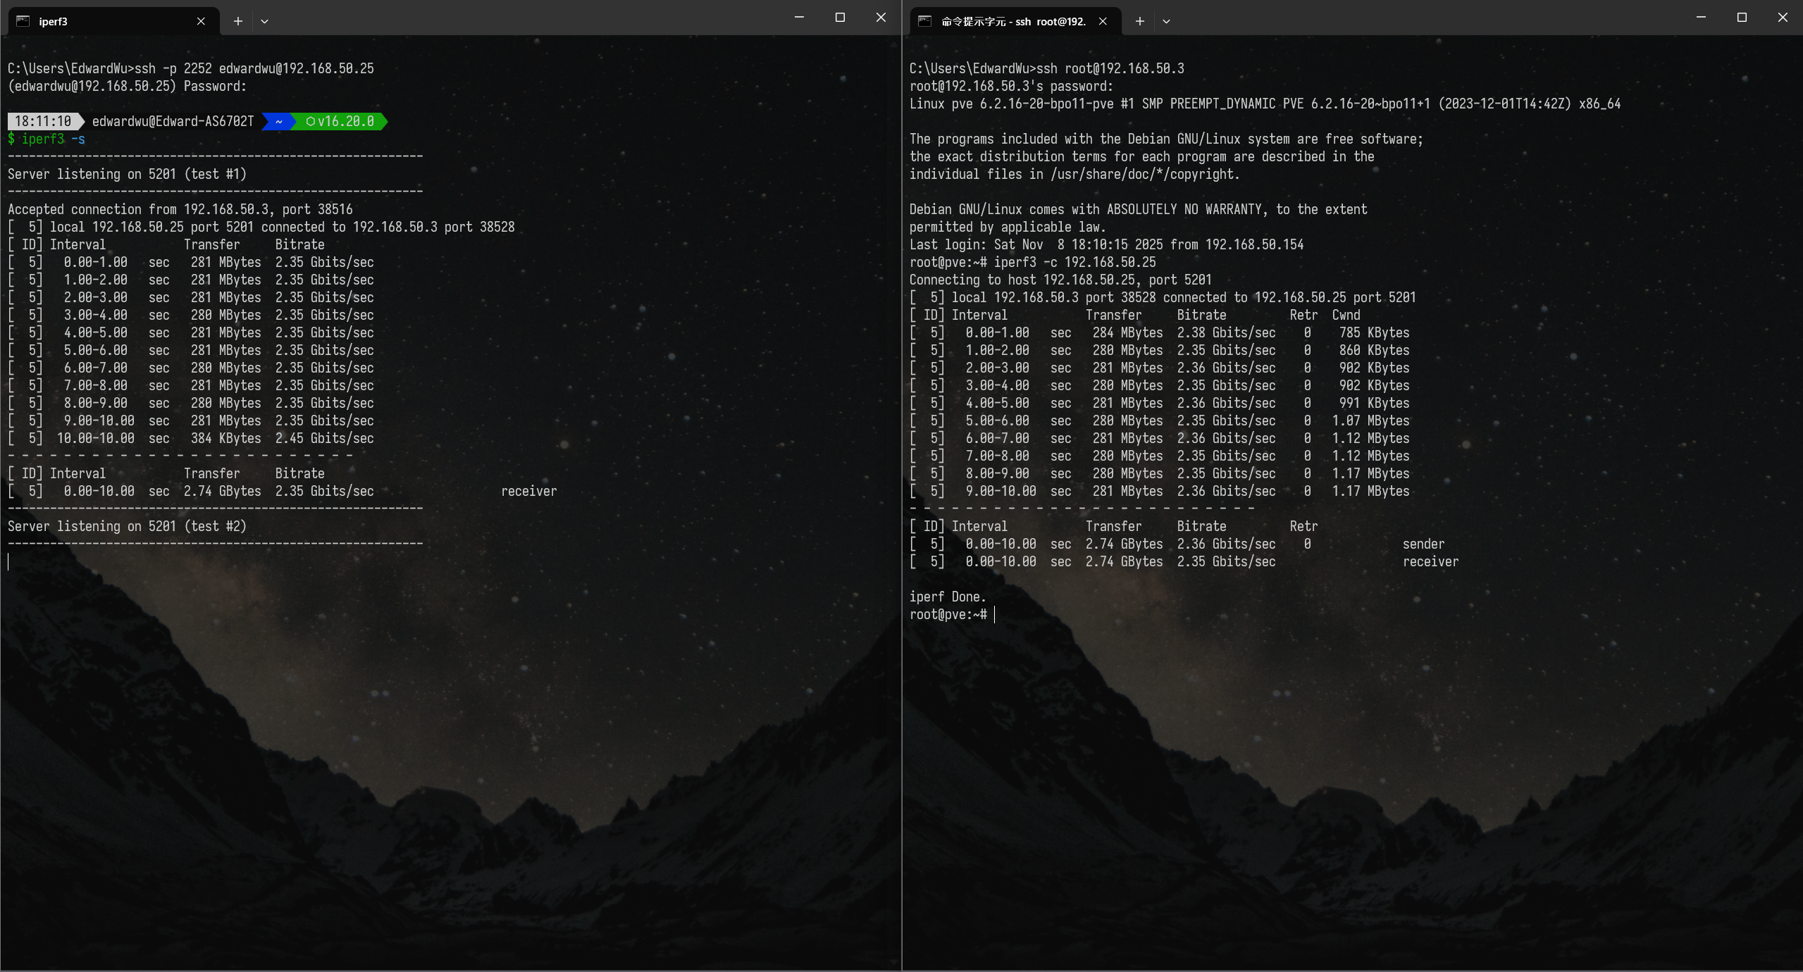Select the ssh root@192 tab
The height and width of the screenshot is (972, 1803).
tap(1013, 21)
